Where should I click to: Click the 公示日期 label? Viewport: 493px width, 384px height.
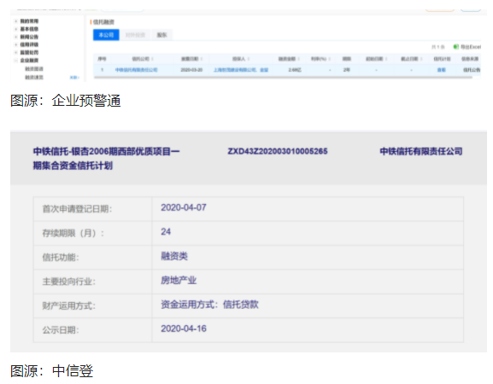pos(61,330)
